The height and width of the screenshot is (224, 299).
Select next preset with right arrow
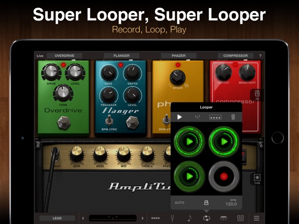point(142,218)
